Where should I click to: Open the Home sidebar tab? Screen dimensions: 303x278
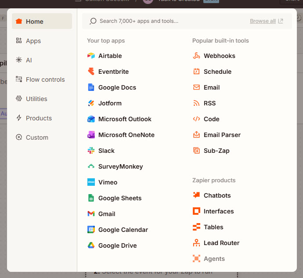tap(42, 21)
